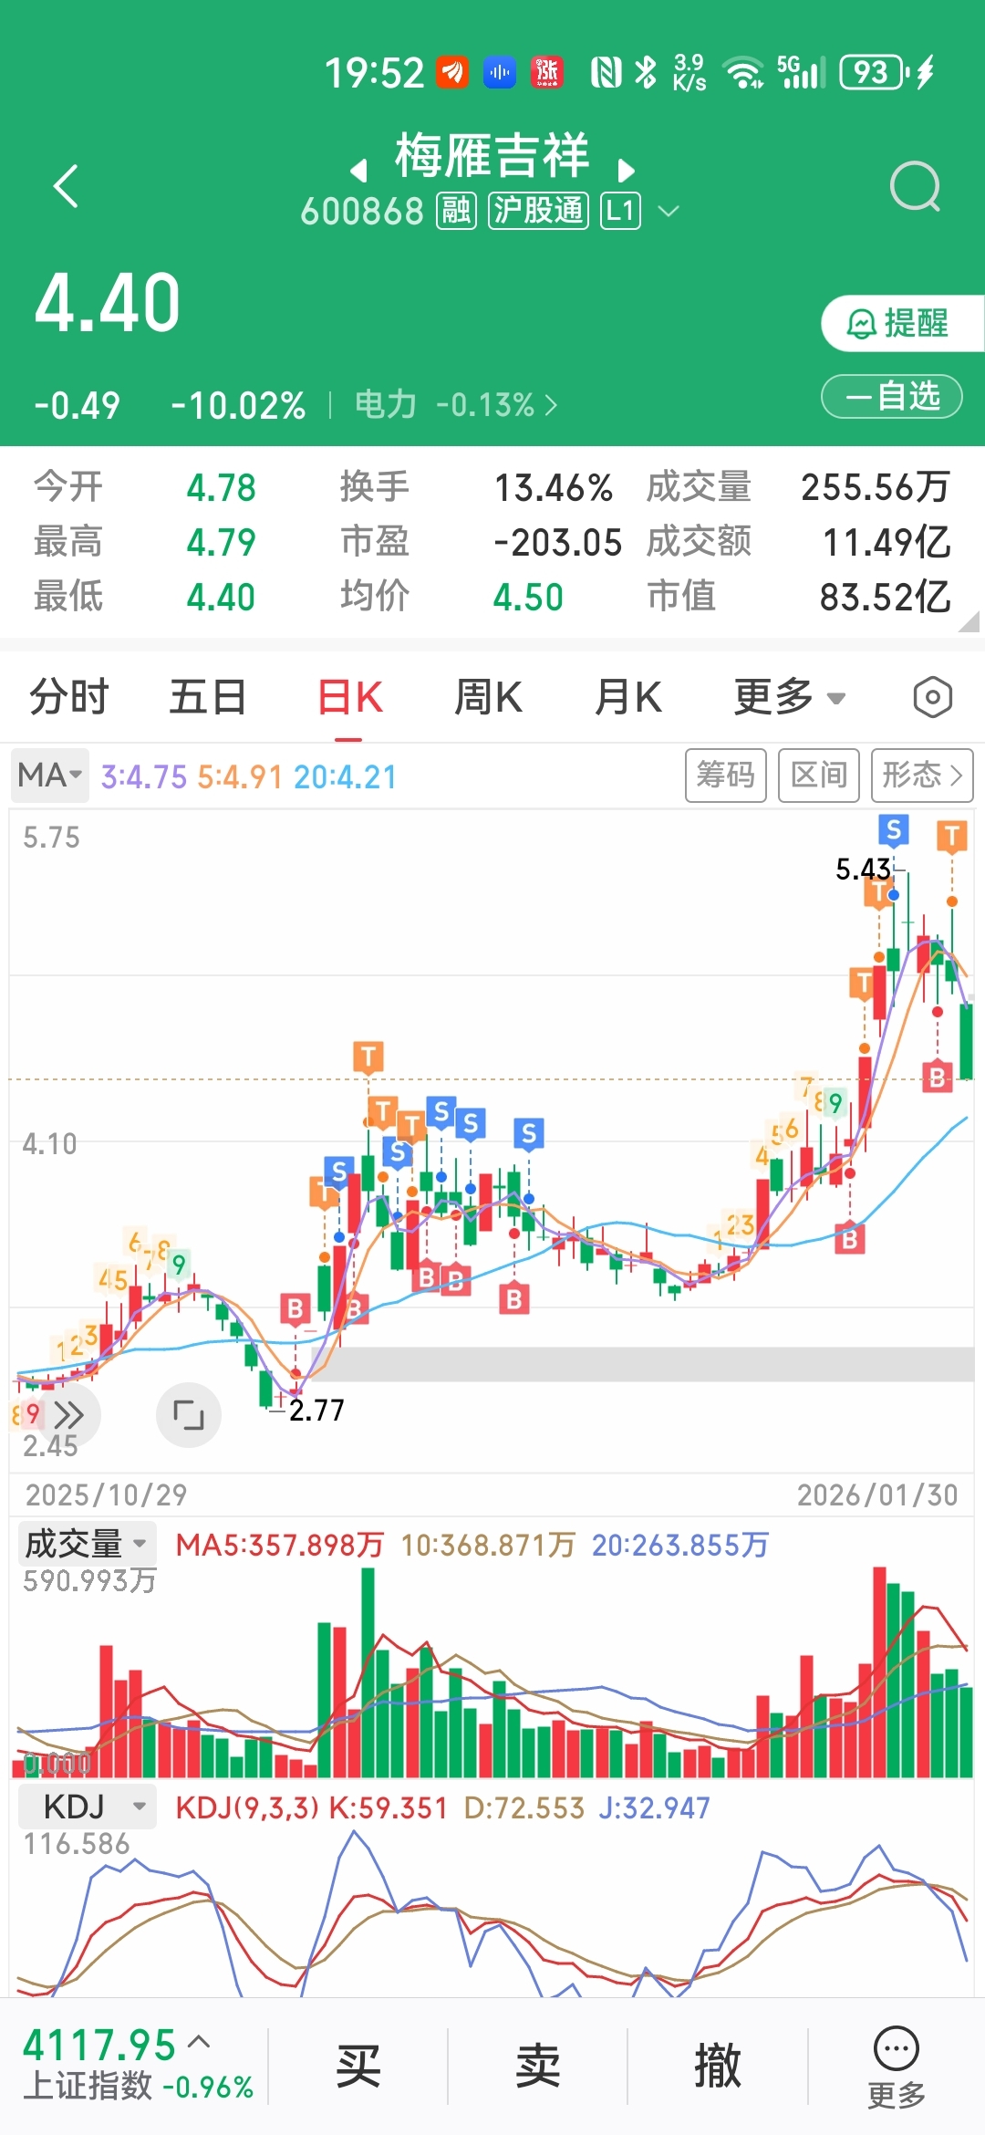
Task: Open the 电力 sector link
Action: (455, 404)
